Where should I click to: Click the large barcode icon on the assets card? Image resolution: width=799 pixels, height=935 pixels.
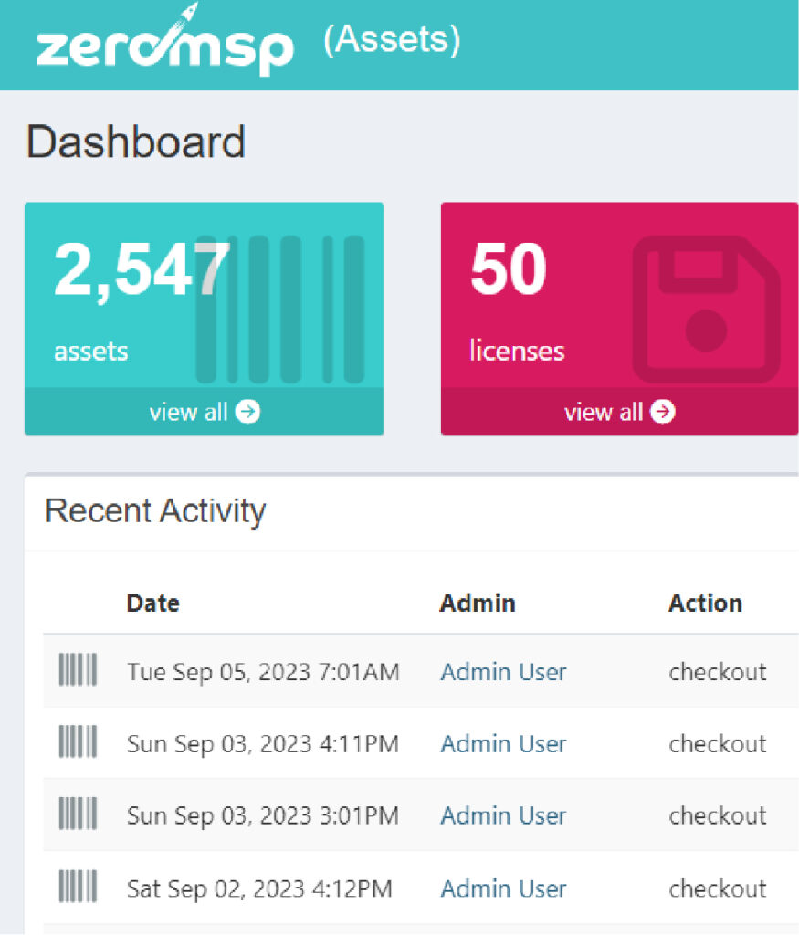pyautogui.click(x=280, y=309)
